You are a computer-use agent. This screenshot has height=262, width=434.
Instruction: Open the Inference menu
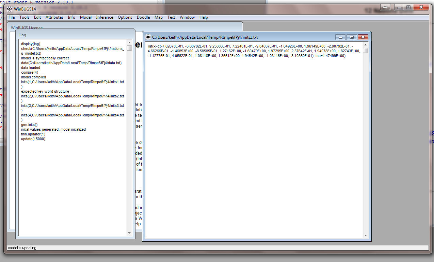click(105, 17)
